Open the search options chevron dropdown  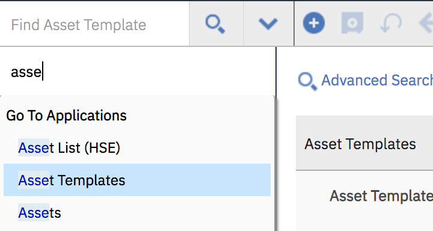click(x=268, y=24)
